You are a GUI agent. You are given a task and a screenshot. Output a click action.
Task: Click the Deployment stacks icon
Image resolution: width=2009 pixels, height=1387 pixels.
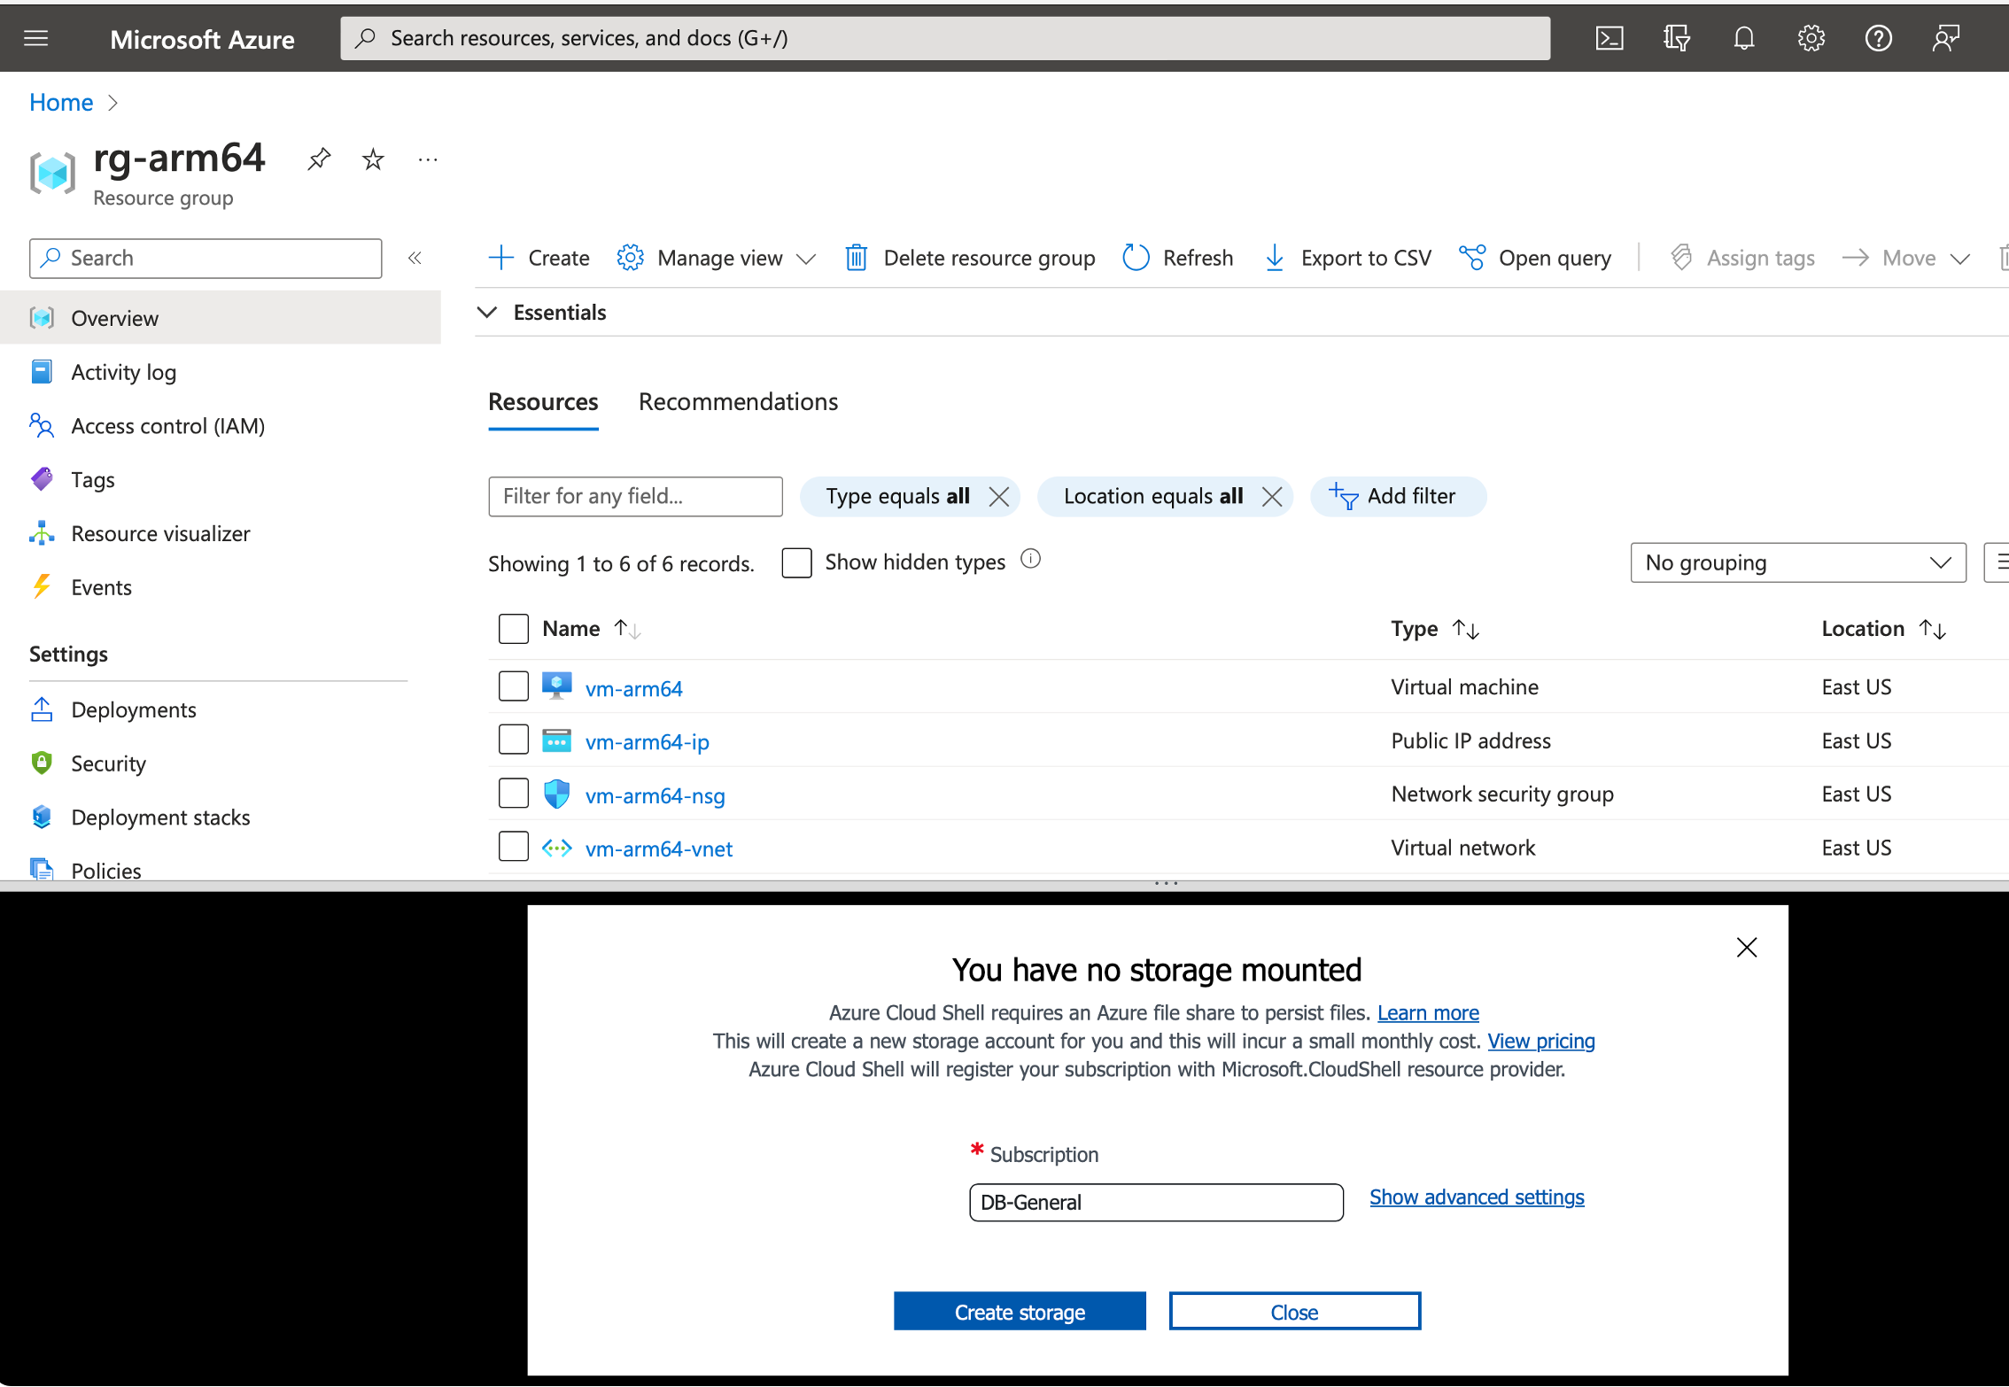[42, 817]
